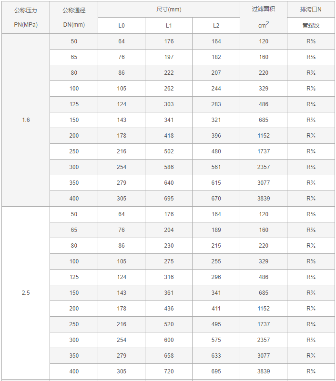Click the L1 value 720
336x381 pixels.
pos(169,371)
